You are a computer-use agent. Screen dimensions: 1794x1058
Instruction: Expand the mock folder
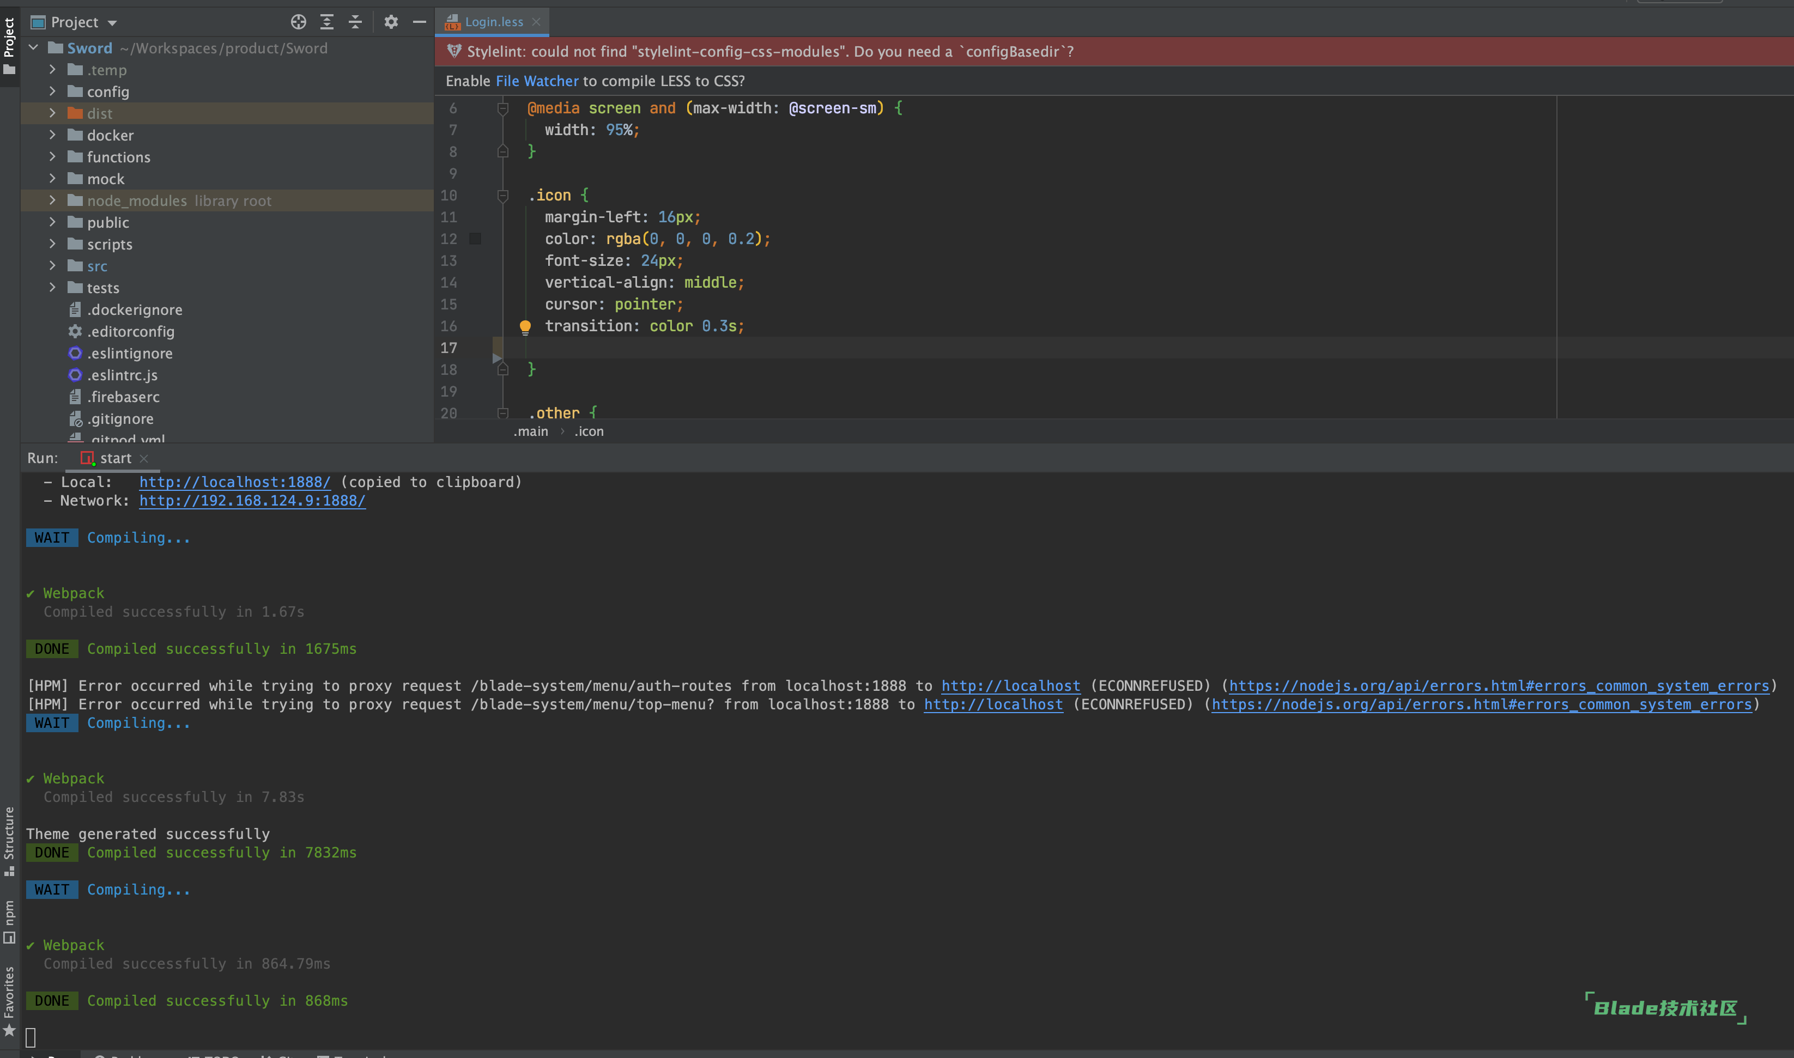pyautogui.click(x=52, y=178)
